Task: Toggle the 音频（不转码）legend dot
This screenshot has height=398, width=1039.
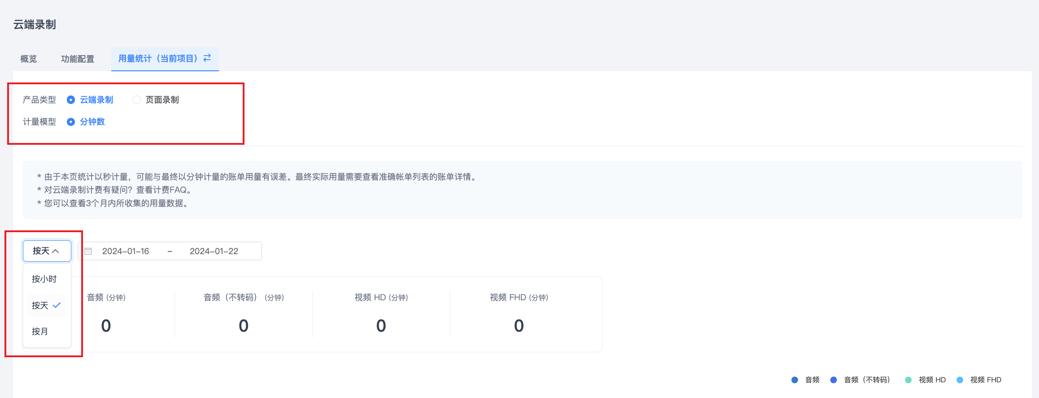Action: [834, 380]
